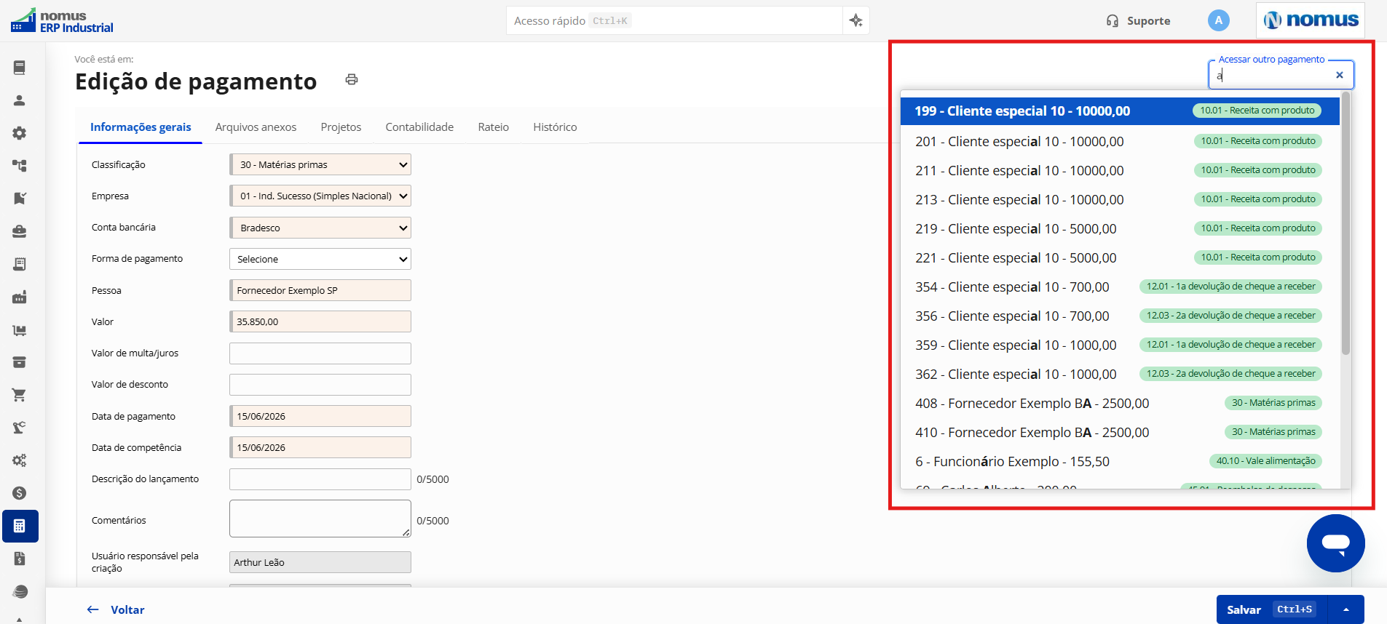This screenshot has height=624, width=1387.
Task: Click the payment dropdown list scrollbar
Action: pyautogui.click(x=1345, y=224)
